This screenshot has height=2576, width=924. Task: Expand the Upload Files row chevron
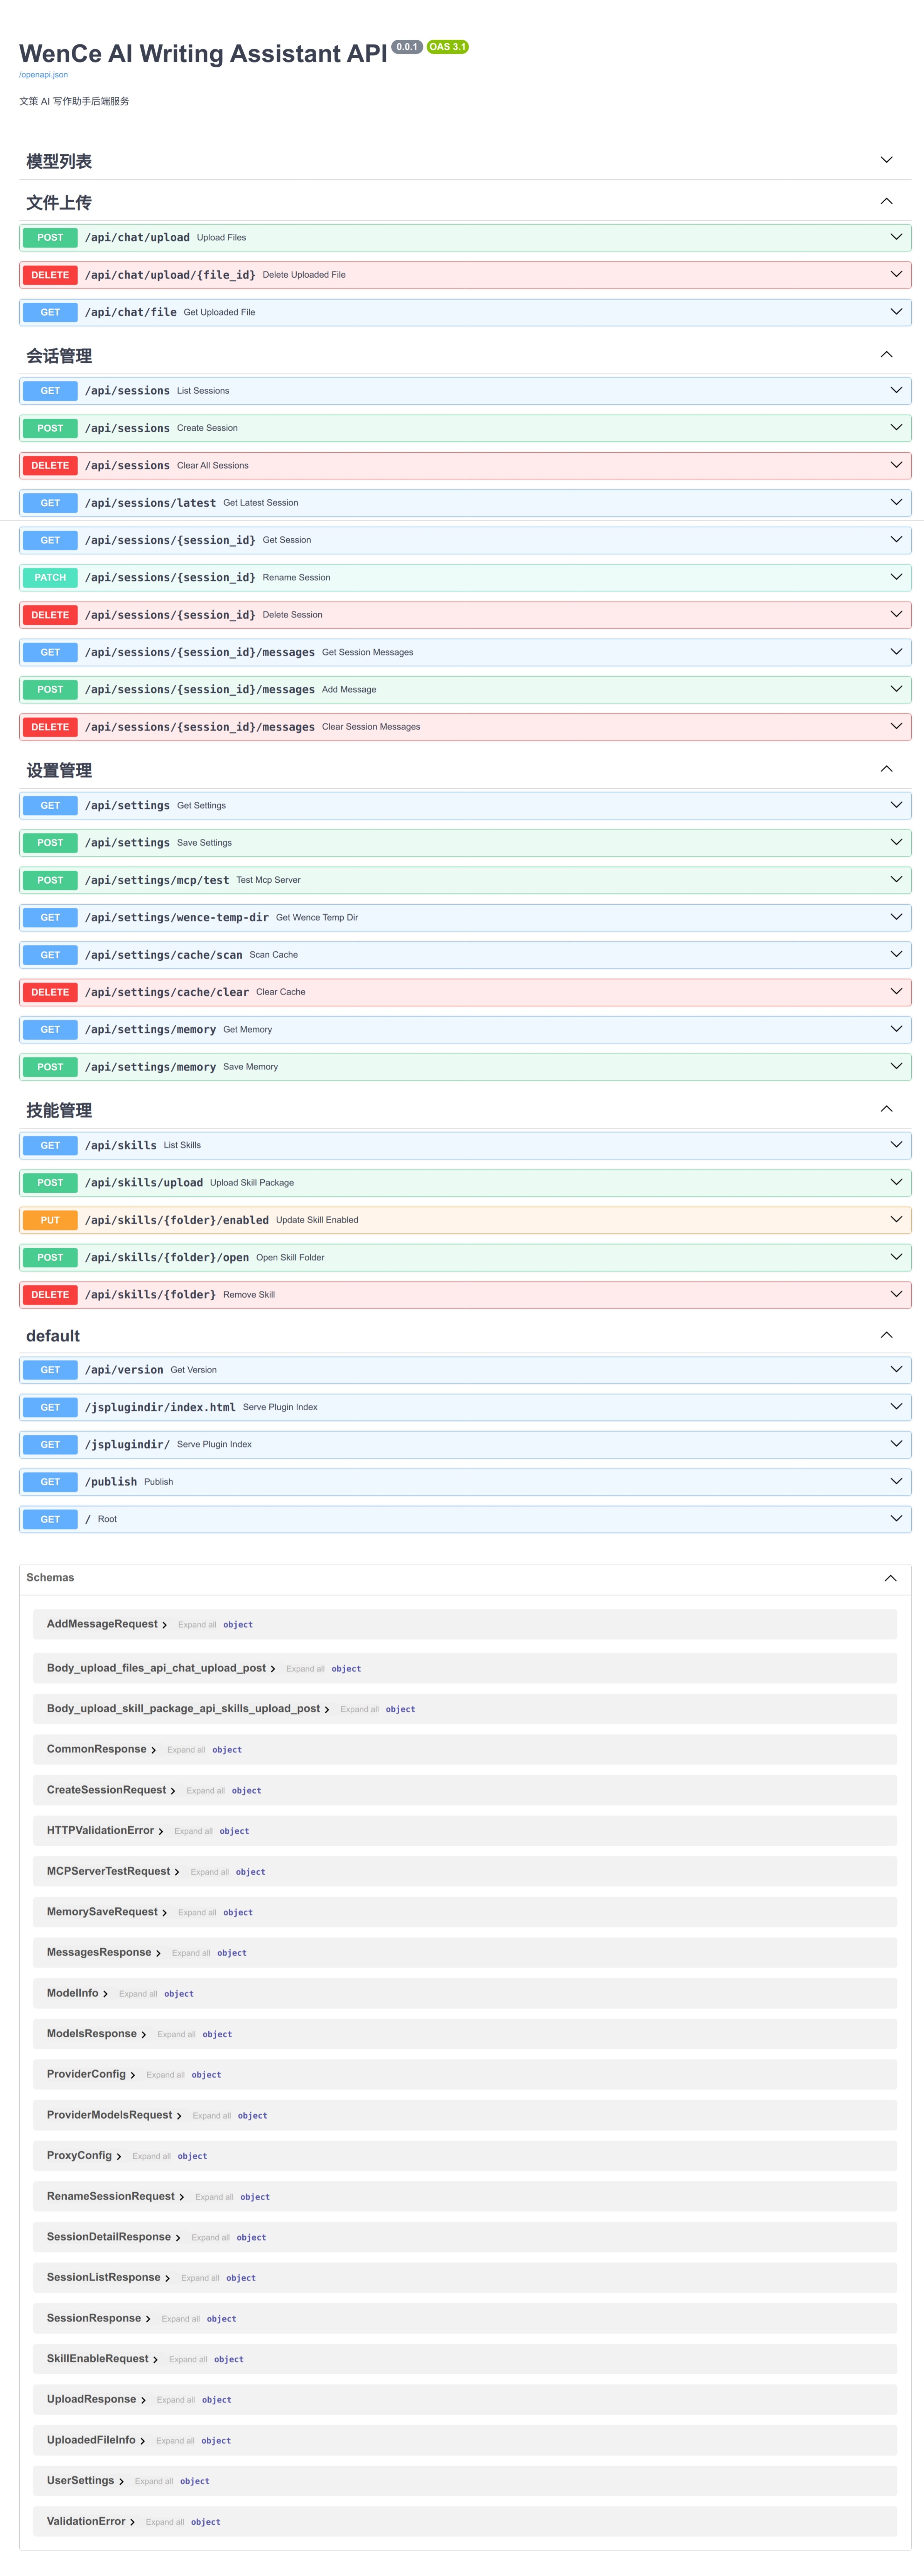(896, 237)
